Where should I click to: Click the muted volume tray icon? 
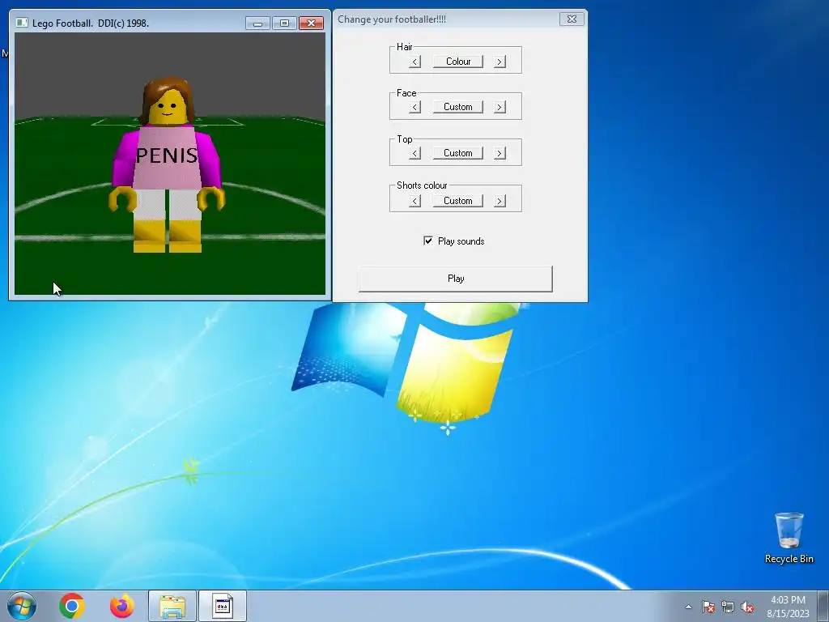pyautogui.click(x=747, y=607)
